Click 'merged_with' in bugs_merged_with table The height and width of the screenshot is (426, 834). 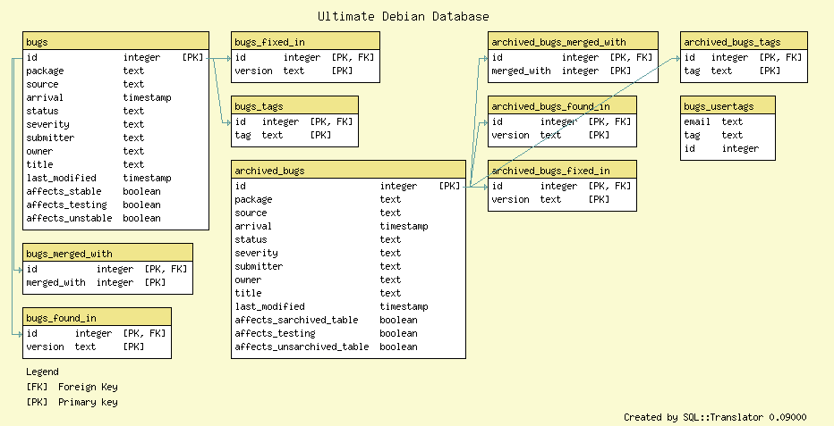click(x=55, y=282)
